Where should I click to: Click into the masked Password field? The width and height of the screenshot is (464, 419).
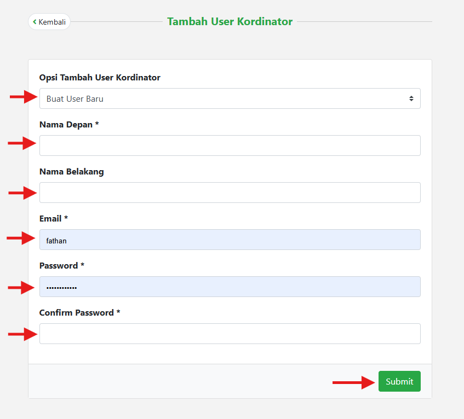[x=230, y=287]
